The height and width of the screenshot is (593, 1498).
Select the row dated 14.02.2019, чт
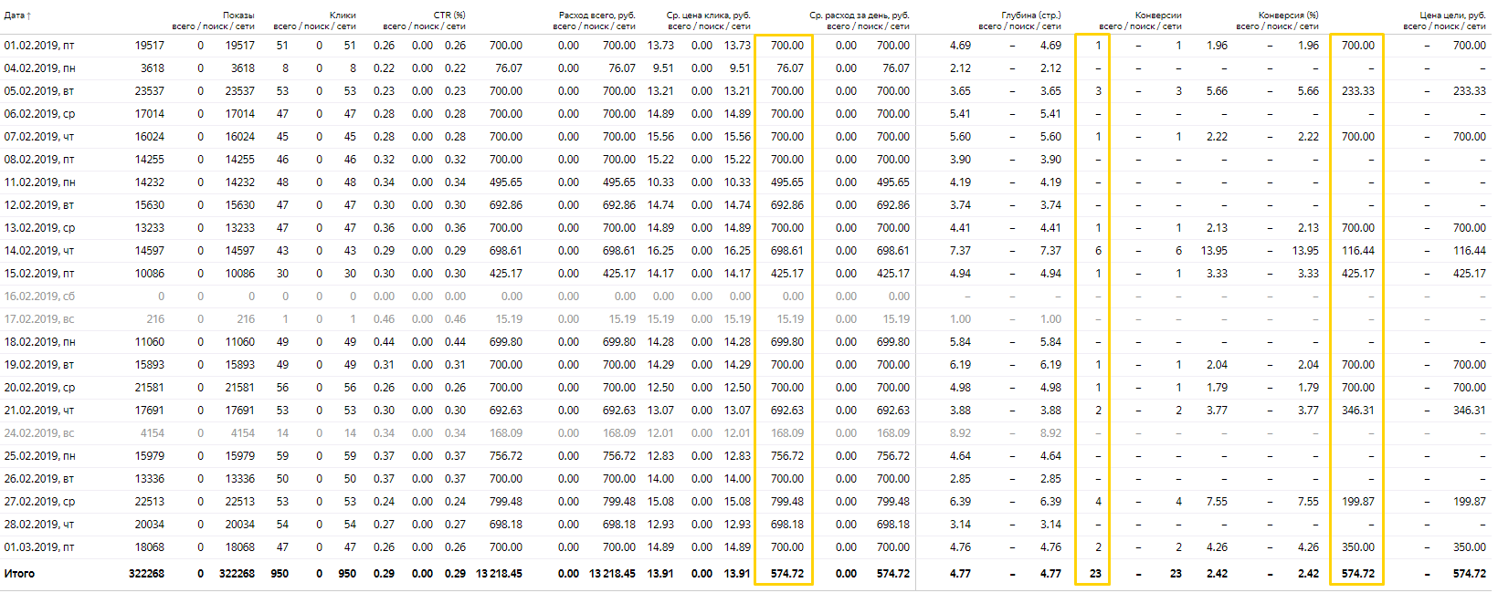(744, 251)
